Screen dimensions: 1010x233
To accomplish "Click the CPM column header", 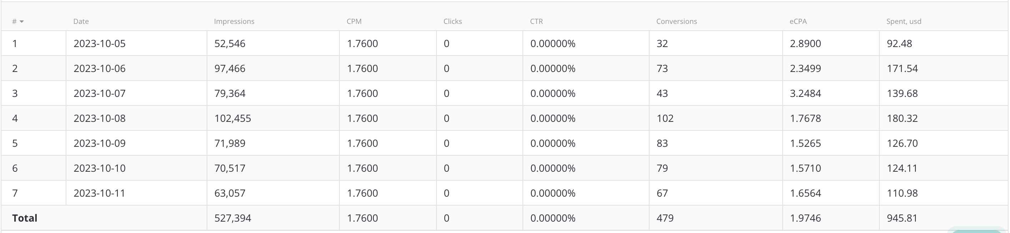I will click(x=354, y=21).
